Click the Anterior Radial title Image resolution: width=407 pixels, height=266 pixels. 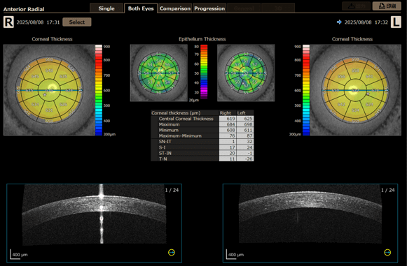tap(24, 9)
